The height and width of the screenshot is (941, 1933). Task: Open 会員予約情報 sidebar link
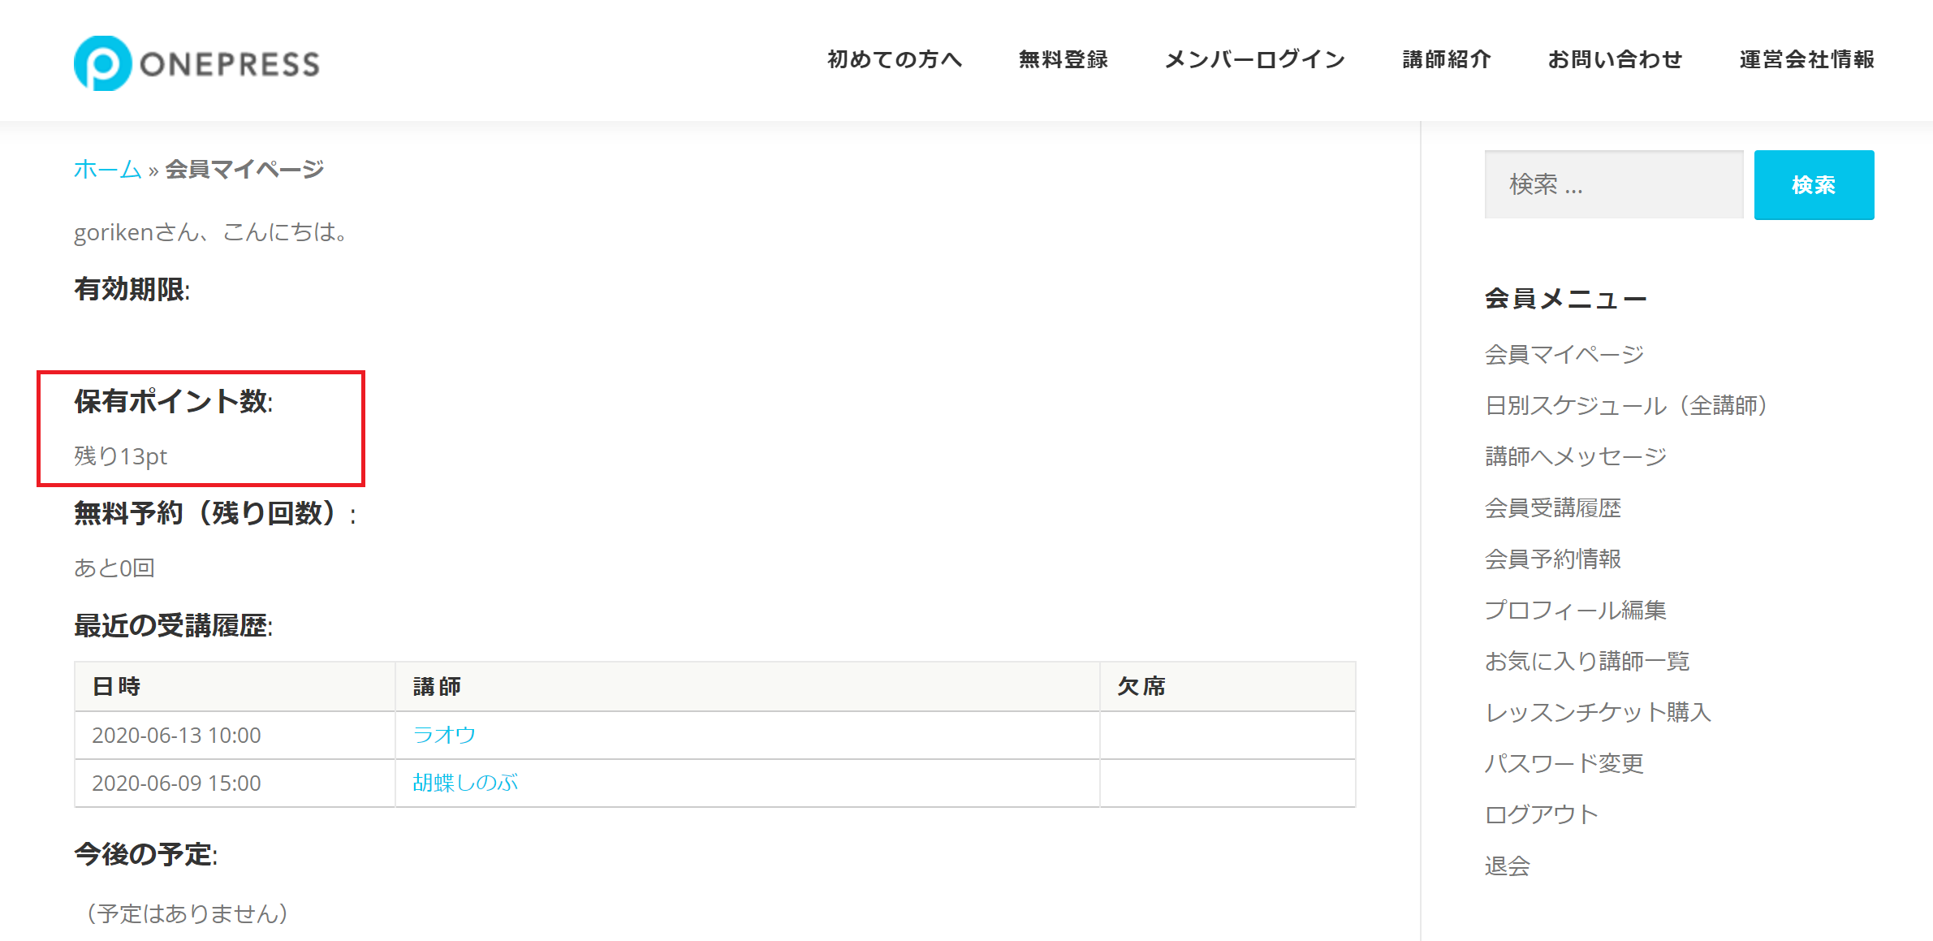[1552, 559]
